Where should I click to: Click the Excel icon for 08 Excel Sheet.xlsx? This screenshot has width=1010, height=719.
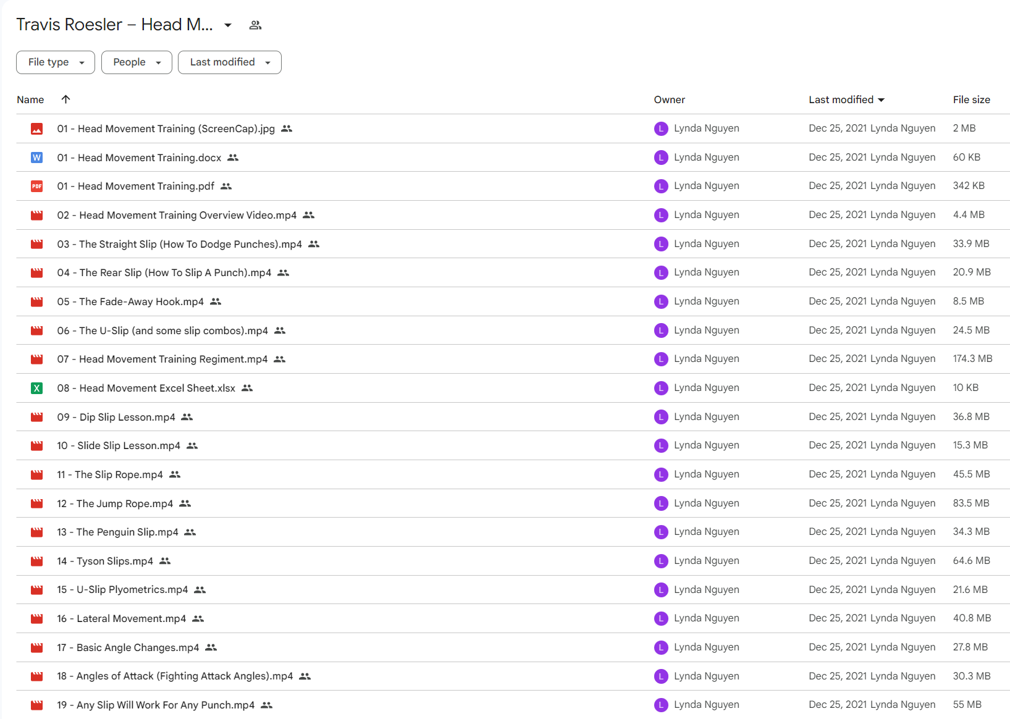(x=37, y=389)
